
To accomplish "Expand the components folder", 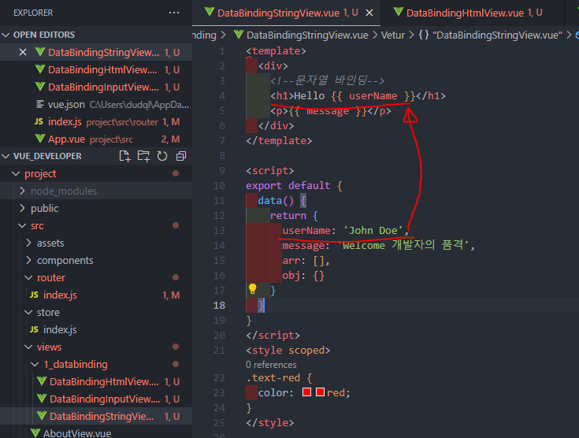I will [x=28, y=261].
